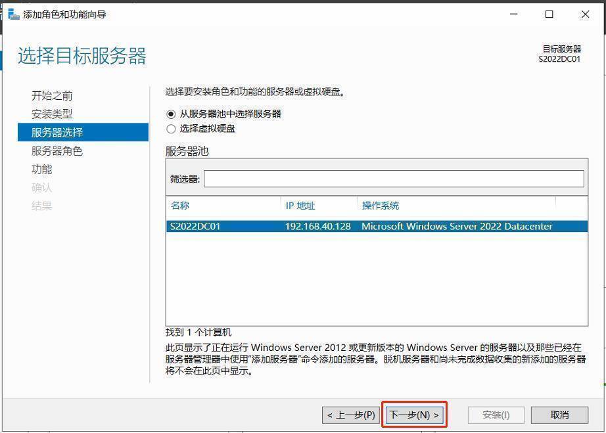Sort by 名称 column header
Viewport: 606px width, 433px height.
click(180, 206)
